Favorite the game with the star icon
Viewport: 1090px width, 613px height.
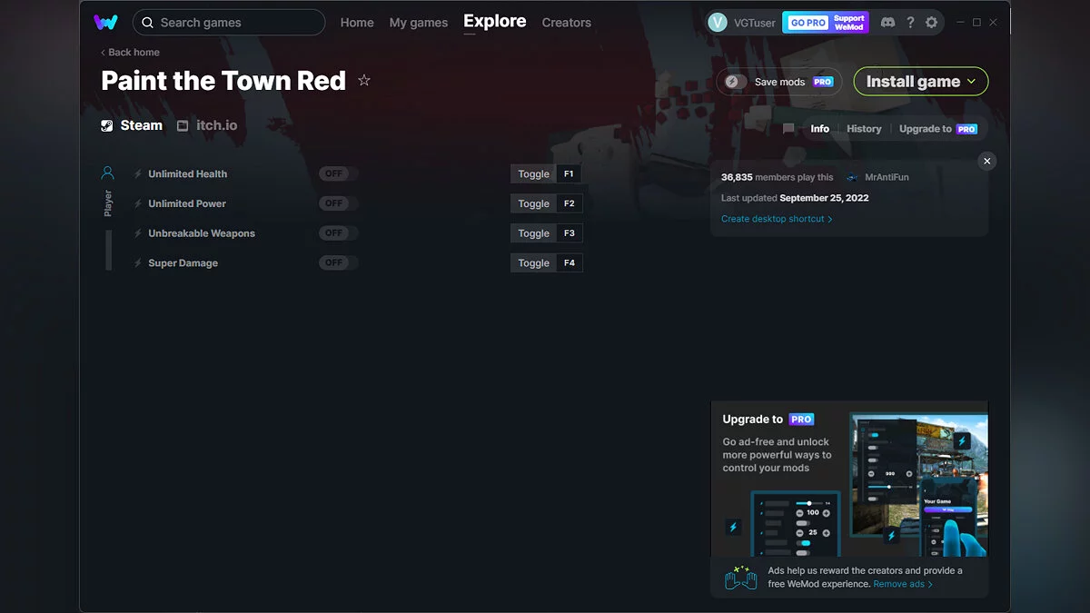tap(364, 81)
